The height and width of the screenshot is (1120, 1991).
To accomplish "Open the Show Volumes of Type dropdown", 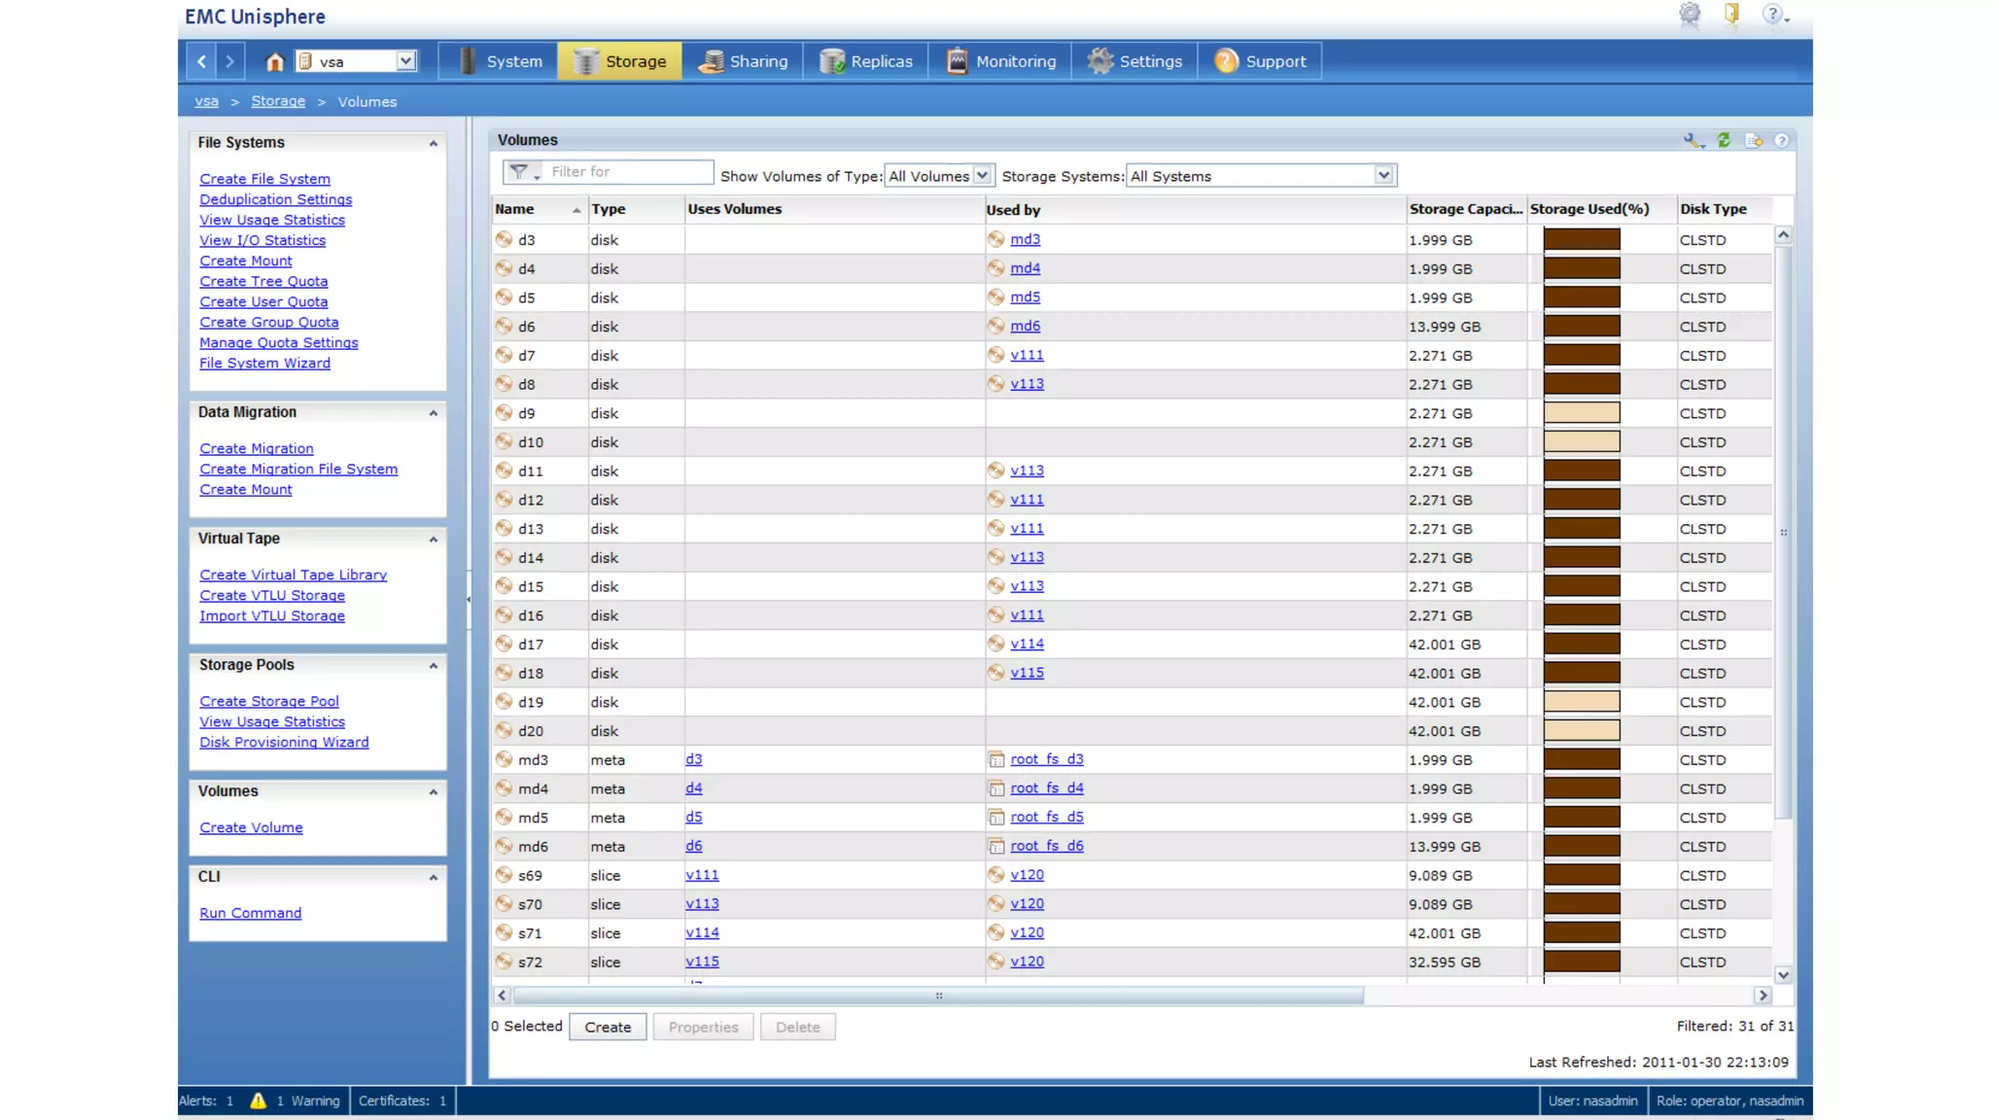I will coord(982,176).
